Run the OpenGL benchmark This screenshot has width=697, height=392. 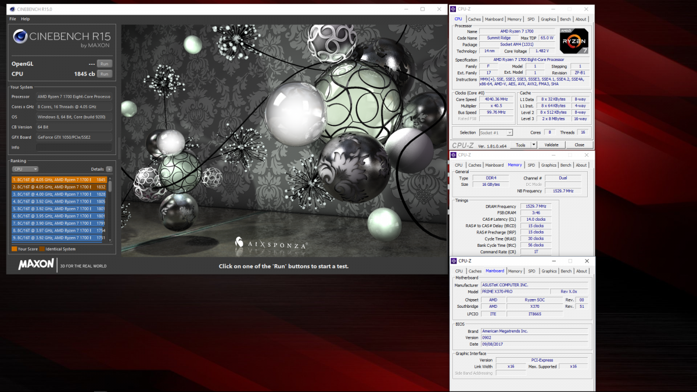point(104,64)
